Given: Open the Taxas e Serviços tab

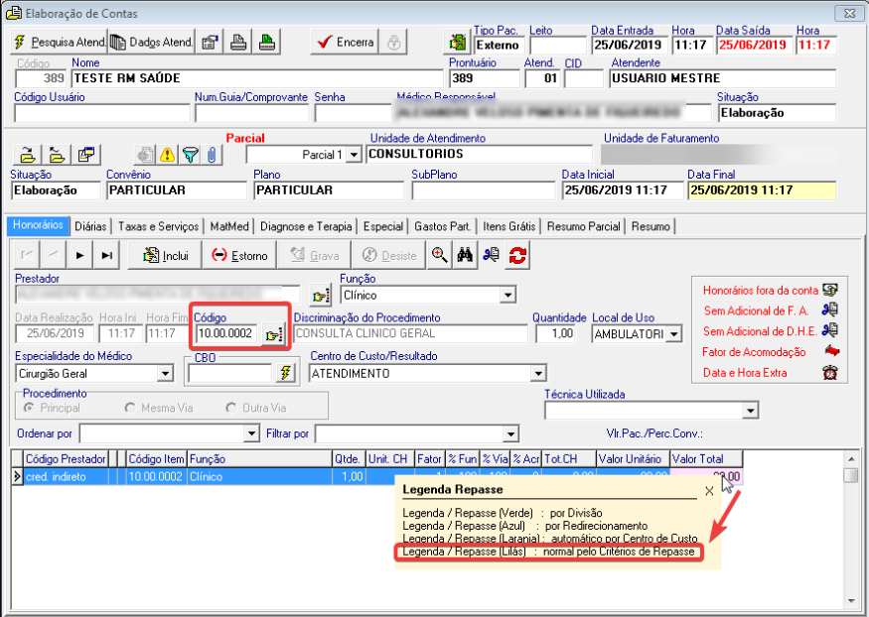Looking at the screenshot, I should pos(158,226).
